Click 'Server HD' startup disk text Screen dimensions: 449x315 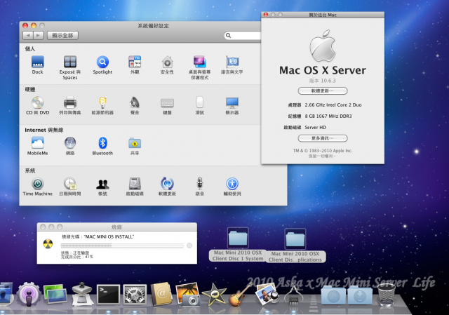pyautogui.click(x=315, y=128)
